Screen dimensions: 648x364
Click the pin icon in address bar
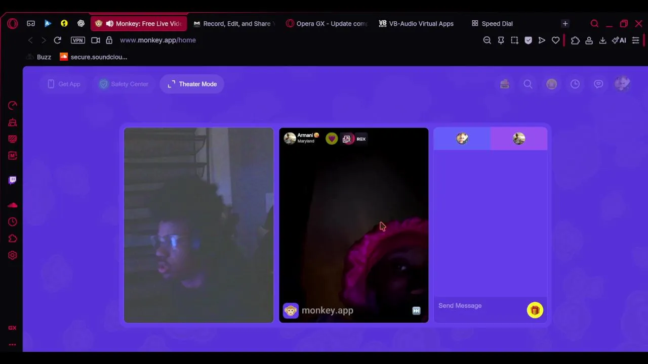tap(501, 40)
